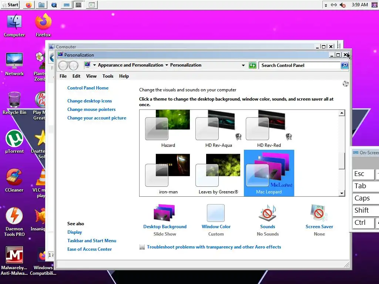Open the address bar history dropdown
This screenshot has width=379, height=284.
(x=243, y=65)
